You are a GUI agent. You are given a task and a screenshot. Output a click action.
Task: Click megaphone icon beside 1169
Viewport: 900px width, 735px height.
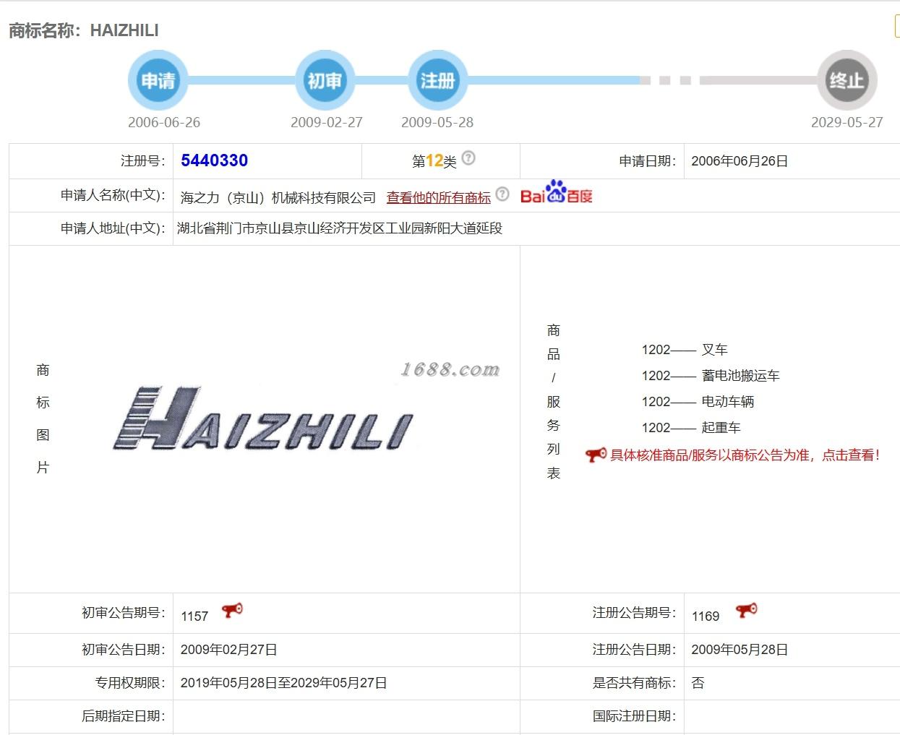(x=747, y=611)
